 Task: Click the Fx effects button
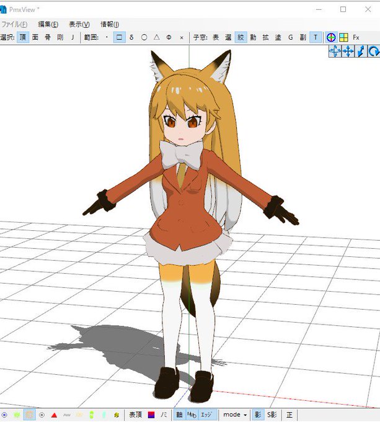356,37
